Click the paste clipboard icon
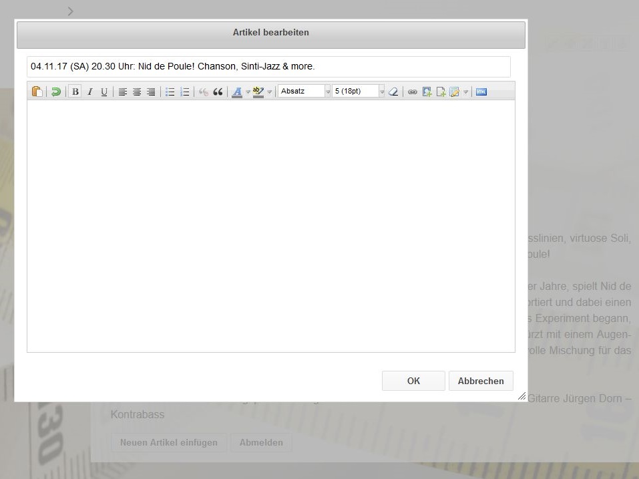 point(37,92)
